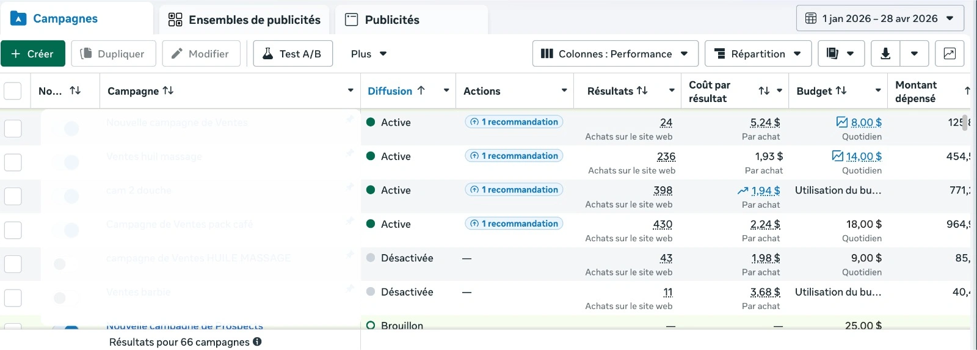Screen dimensions: 977x350
Task: Open the chart view icon button
Action: 950,54
